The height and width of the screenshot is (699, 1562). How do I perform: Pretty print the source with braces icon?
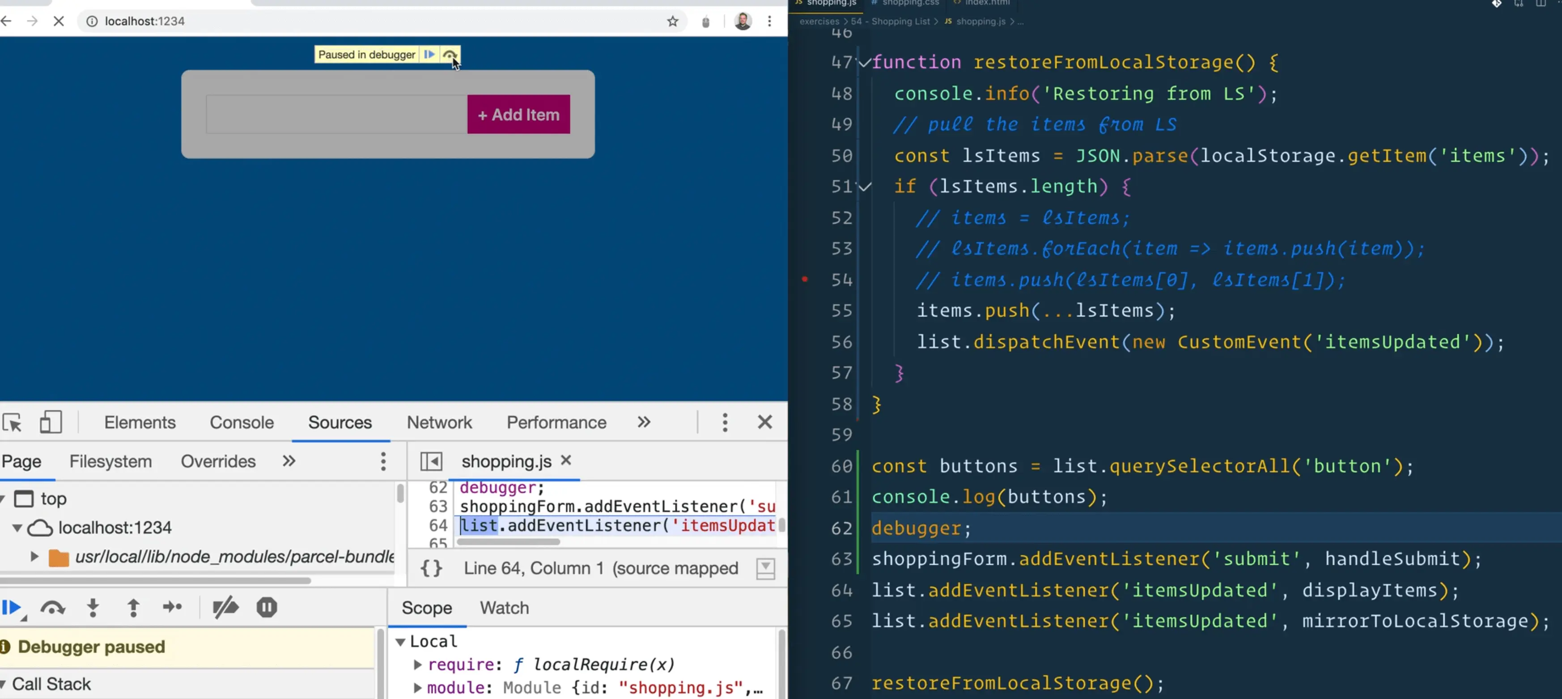point(431,568)
